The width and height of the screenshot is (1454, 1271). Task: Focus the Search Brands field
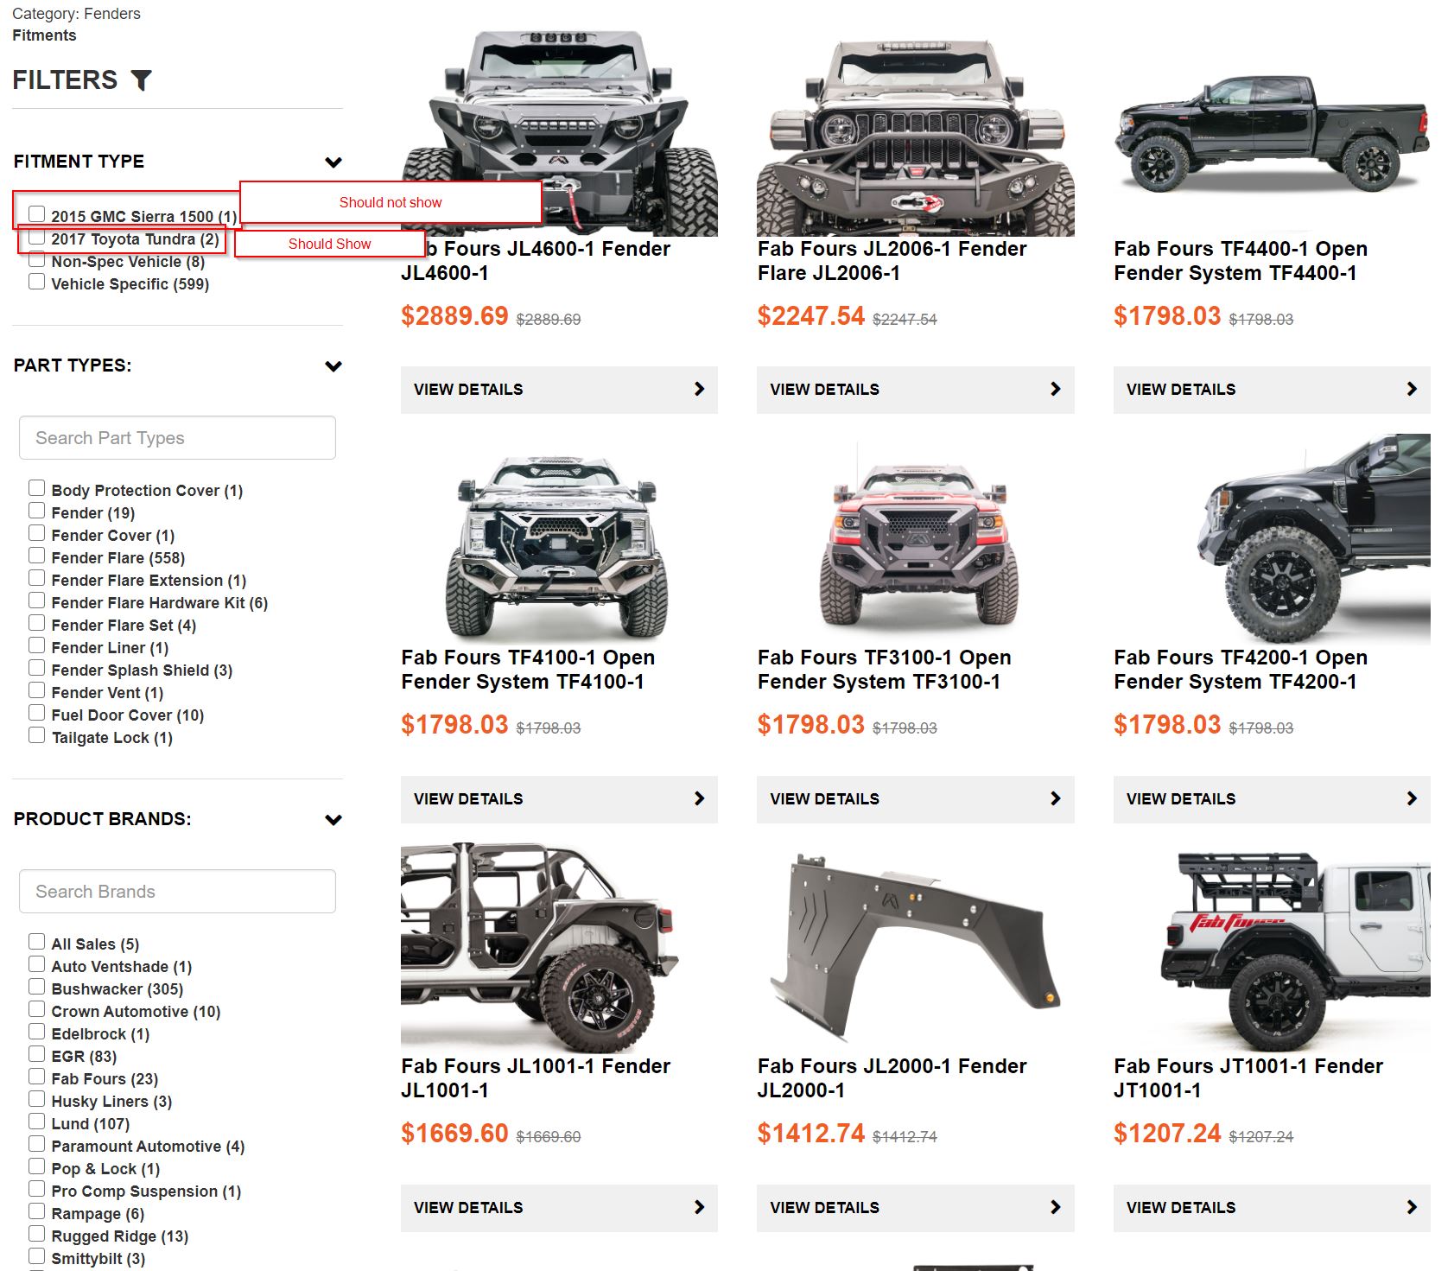tap(177, 892)
